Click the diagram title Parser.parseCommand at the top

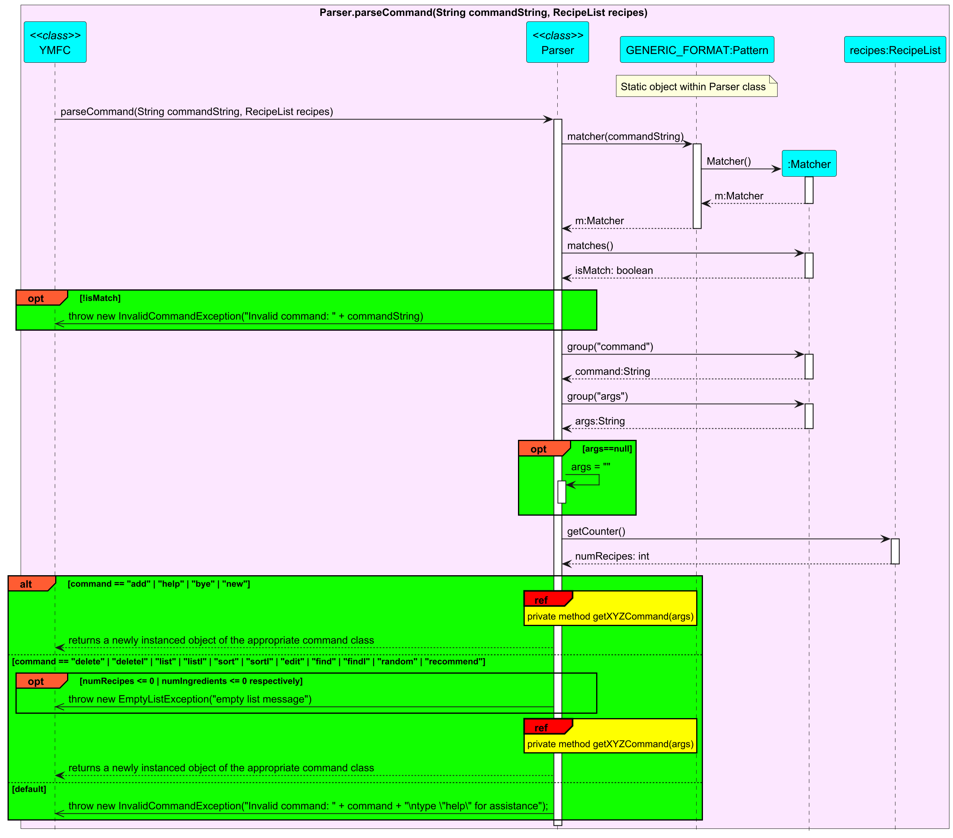[x=483, y=13]
